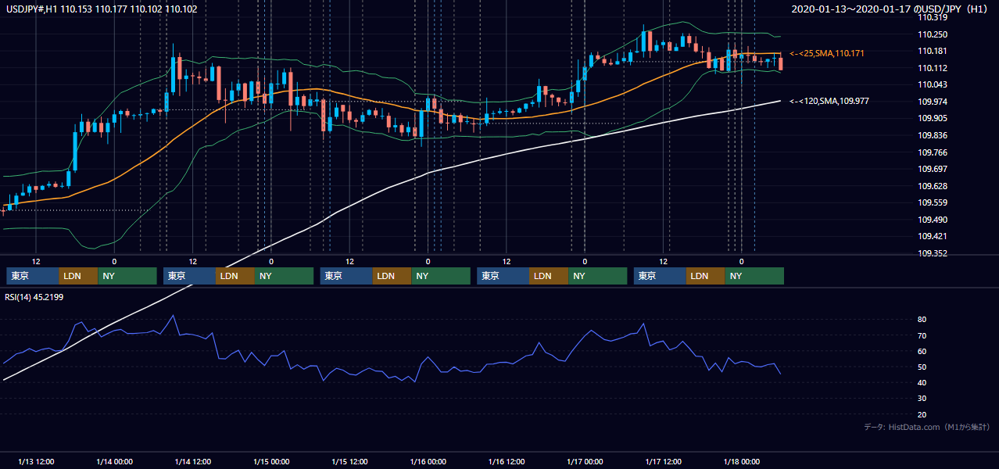This screenshot has width=999, height=469.
Task: Click the HistData.com data source credit
Action: point(926,428)
